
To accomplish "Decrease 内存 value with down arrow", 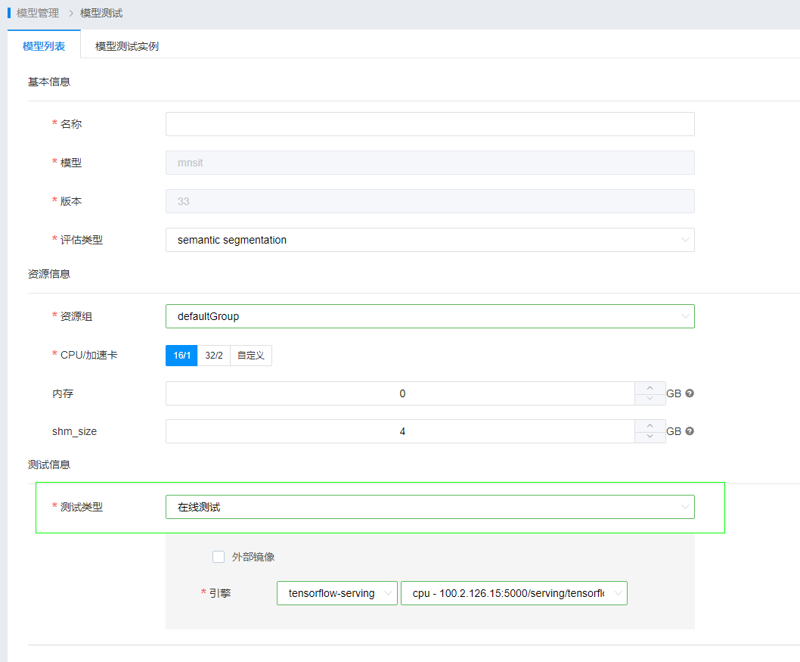I will (x=650, y=399).
